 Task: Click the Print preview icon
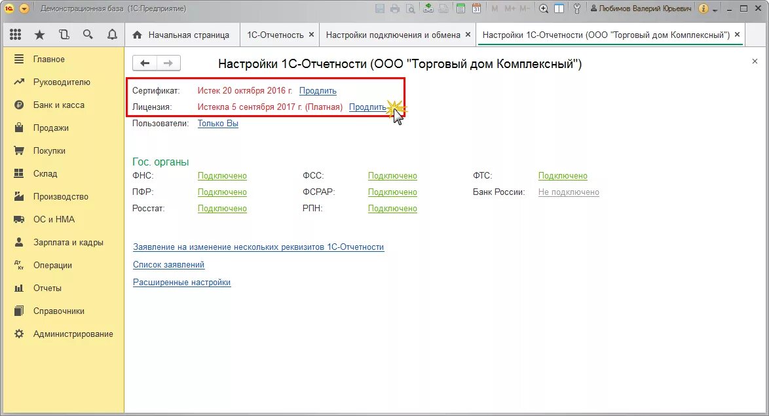click(410, 9)
